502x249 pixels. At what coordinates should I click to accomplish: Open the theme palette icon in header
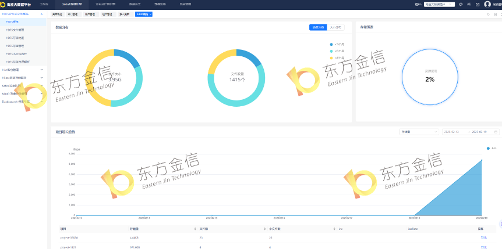461,5
